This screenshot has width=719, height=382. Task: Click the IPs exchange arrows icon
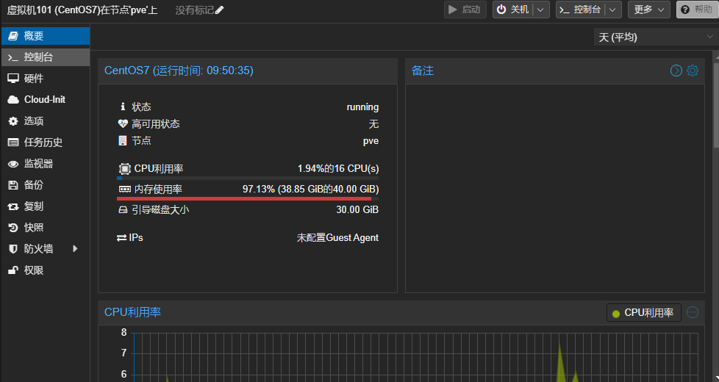121,238
